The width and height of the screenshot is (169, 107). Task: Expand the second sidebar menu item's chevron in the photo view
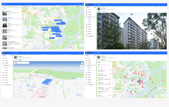coord(95,12)
